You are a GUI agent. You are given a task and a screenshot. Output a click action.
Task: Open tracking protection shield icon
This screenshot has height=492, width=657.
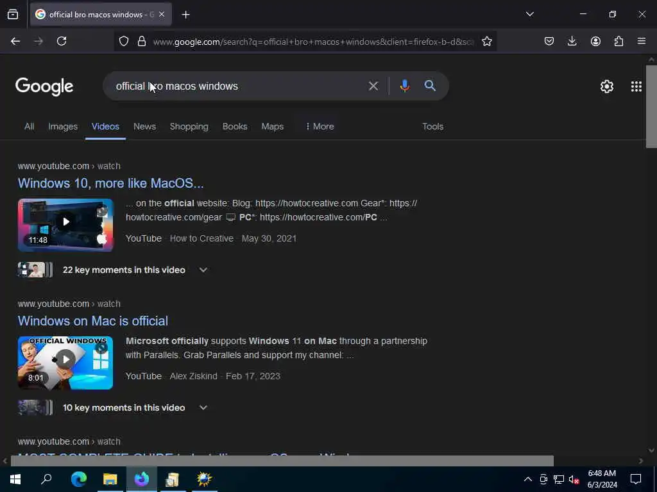(x=124, y=41)
